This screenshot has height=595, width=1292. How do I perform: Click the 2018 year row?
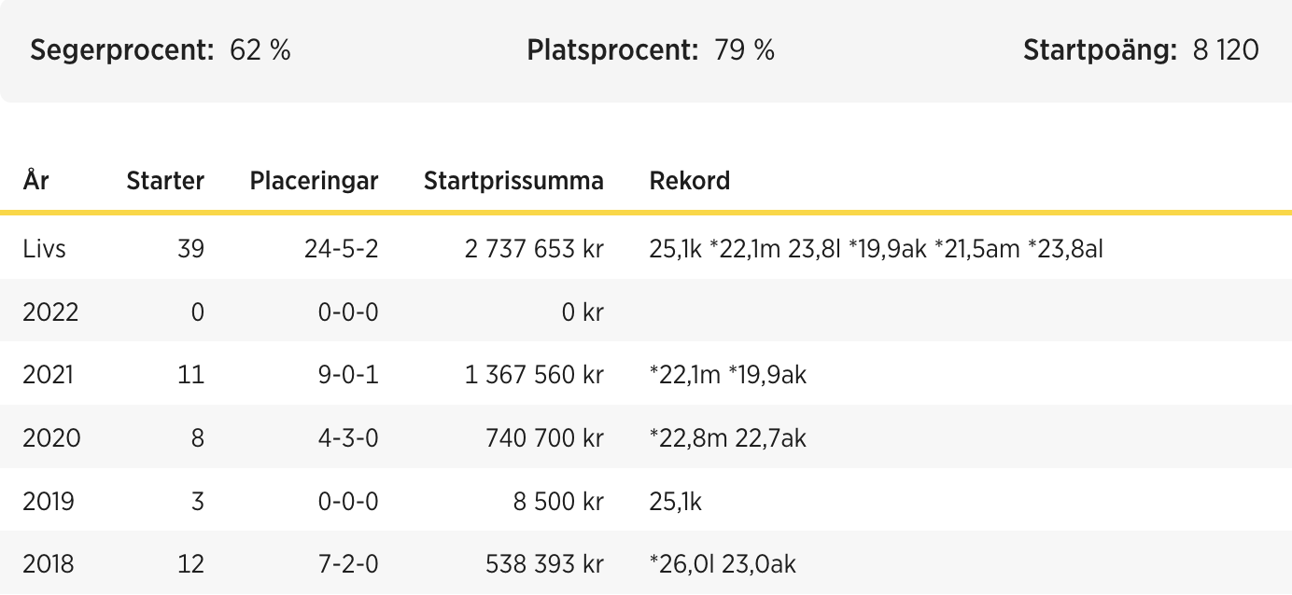(x=646, y=563)
